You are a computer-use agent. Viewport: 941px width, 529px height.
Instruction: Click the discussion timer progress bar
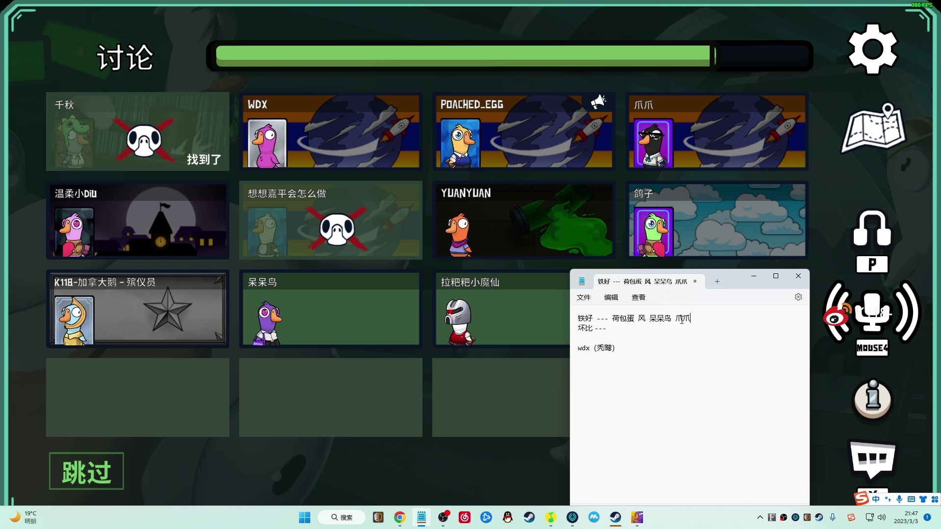click(x=510, y=56)
